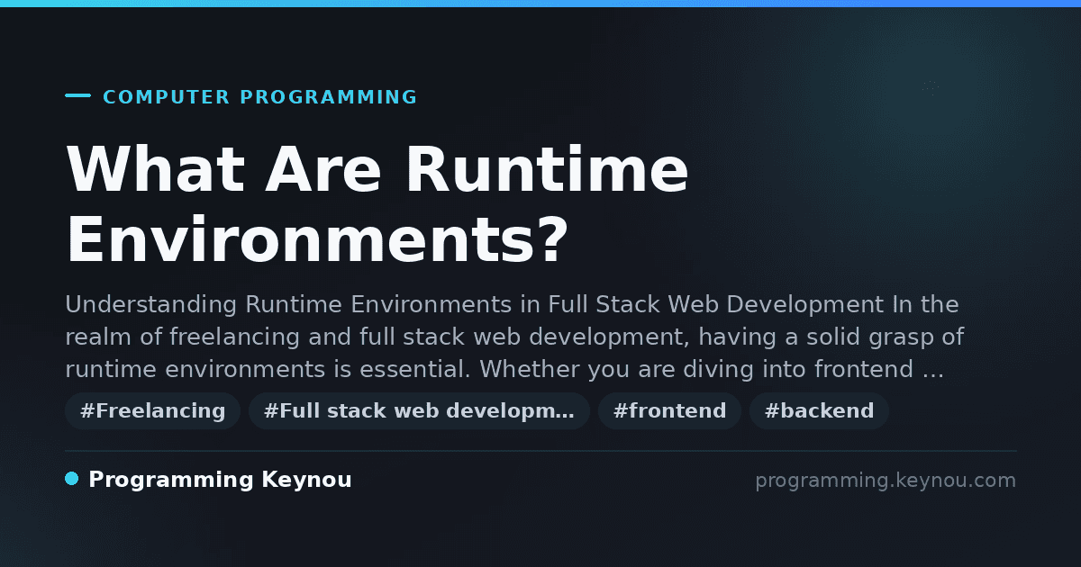Select the #Full stack web developm… tag
1081x567 pixels.
click(x=419, y=411)
